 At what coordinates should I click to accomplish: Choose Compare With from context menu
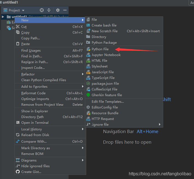[x=34, y=142]
